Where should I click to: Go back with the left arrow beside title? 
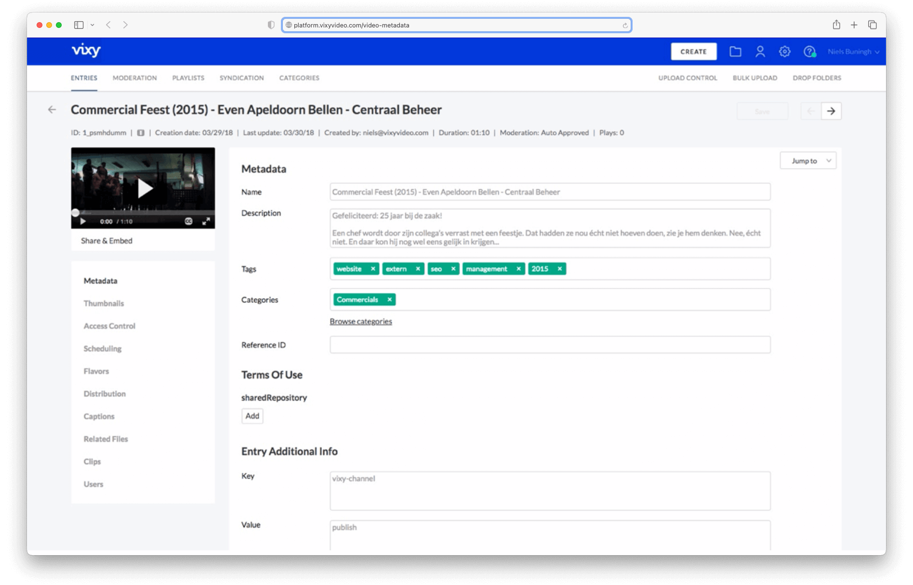point(52,110)
